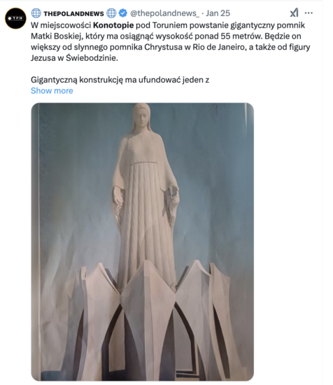Image resolution: width=333 pixels, height=385 pixels.
Task: Open the post via Jan 25 timestamp
Action: (x=218, y=13)
